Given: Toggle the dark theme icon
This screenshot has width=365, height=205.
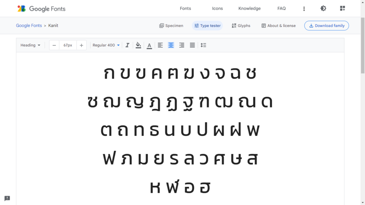Looking at the screenshot, I should [x=323, y=9].
